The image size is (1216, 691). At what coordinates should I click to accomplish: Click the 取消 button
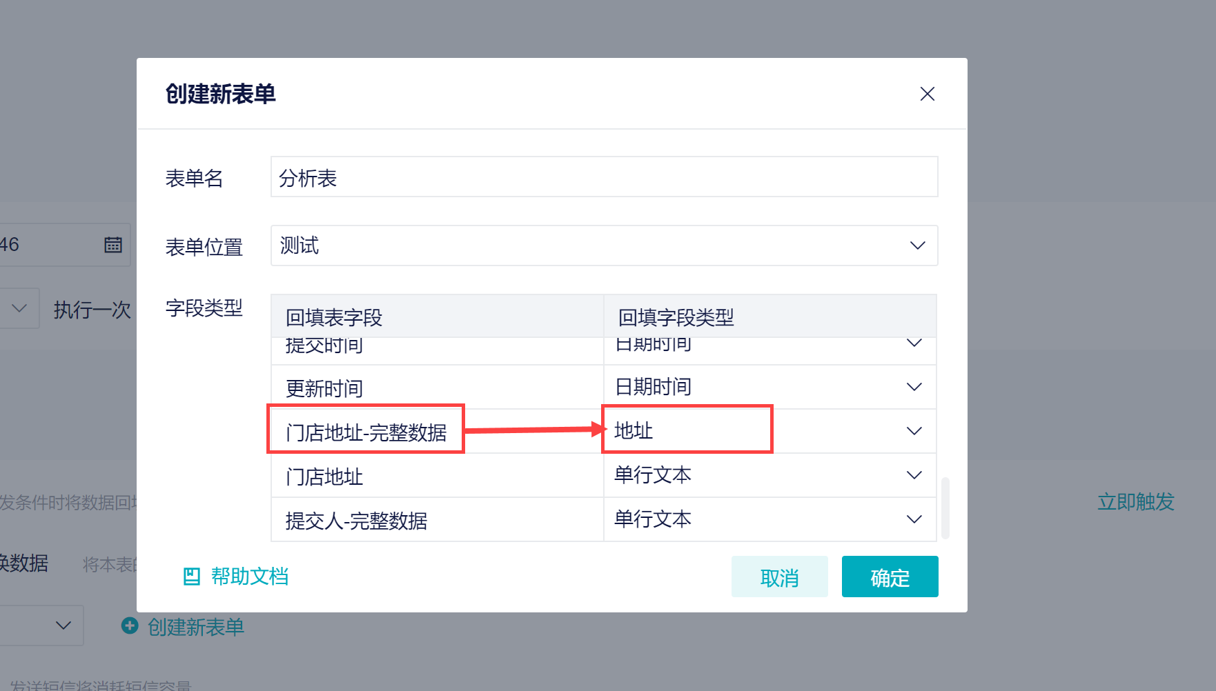click(779, 577)
